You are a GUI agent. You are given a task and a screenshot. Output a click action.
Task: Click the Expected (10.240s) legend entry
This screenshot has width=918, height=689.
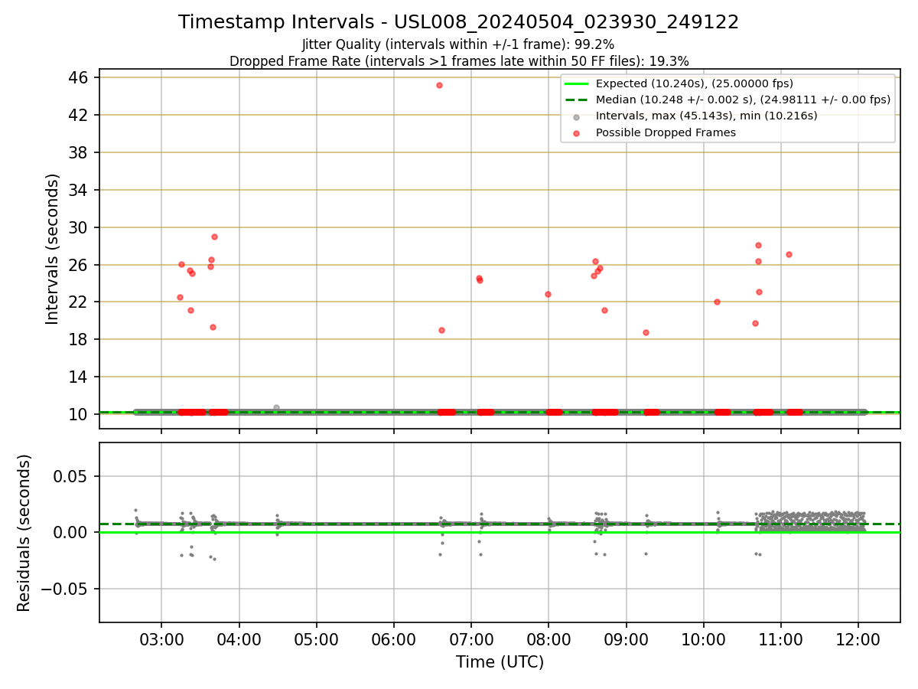[695, 83]
